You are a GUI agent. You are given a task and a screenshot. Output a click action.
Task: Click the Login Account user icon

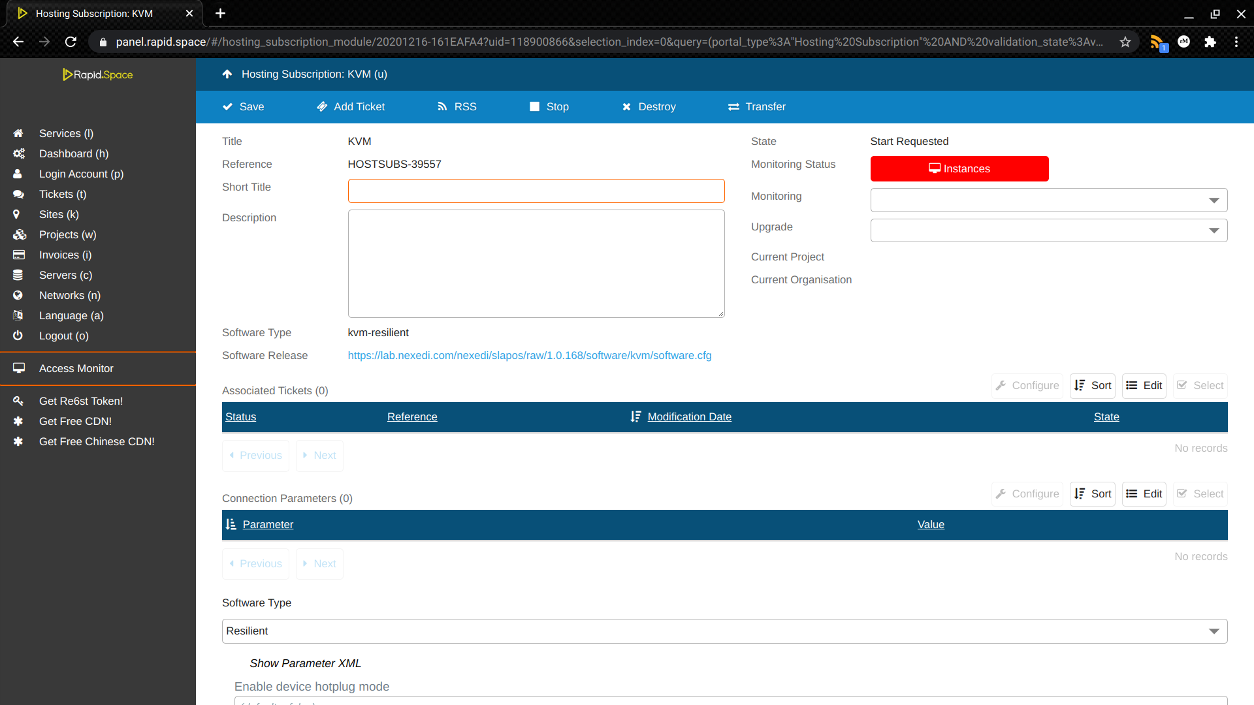[18, 174]
